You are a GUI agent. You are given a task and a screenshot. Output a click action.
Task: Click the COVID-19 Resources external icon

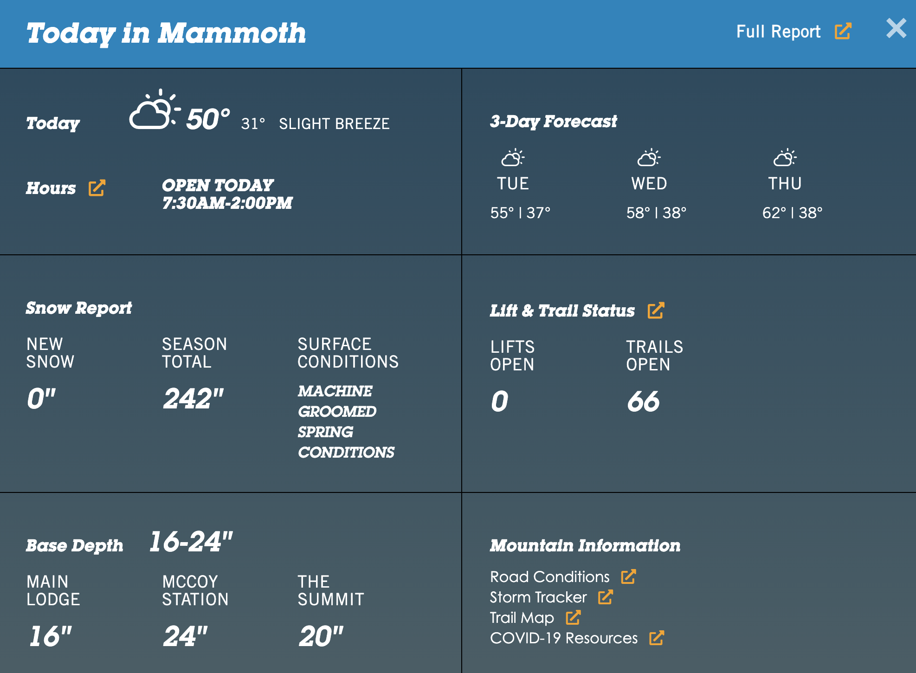coord(657,638)
